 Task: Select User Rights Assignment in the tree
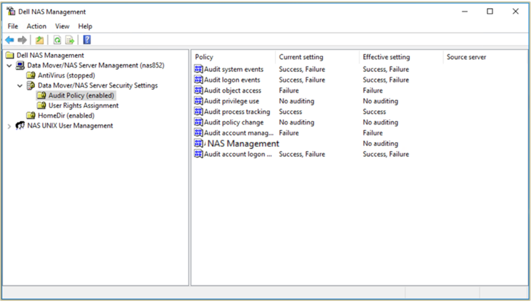pyautogui.click(x=83, y=105)
